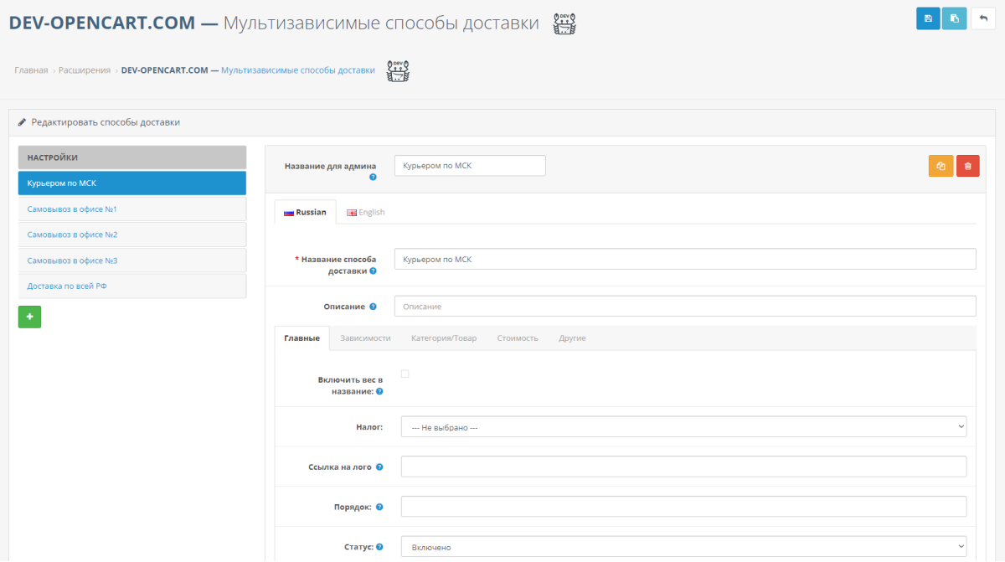Switch to the Russian language tab
This screenshot has height=562, width=1005.
(x=305, y=212)
